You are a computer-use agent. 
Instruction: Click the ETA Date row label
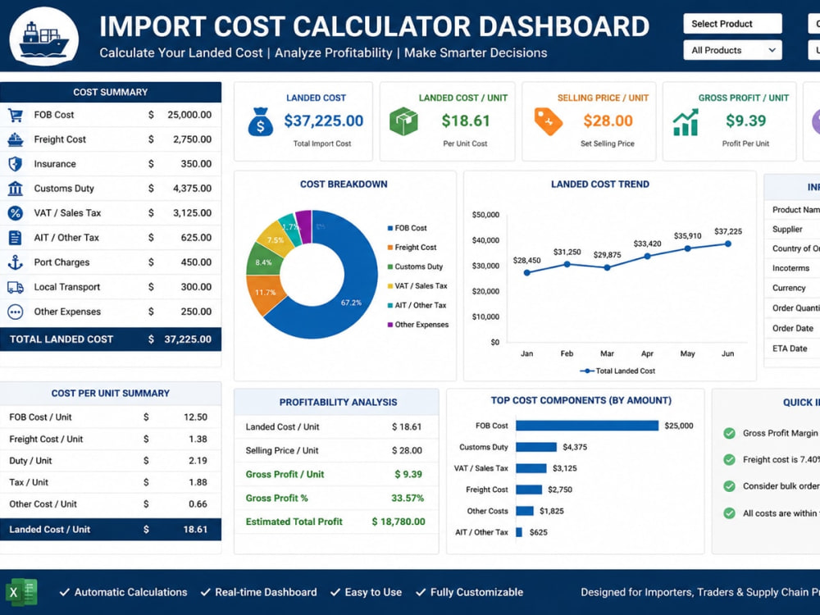[790, 348]
